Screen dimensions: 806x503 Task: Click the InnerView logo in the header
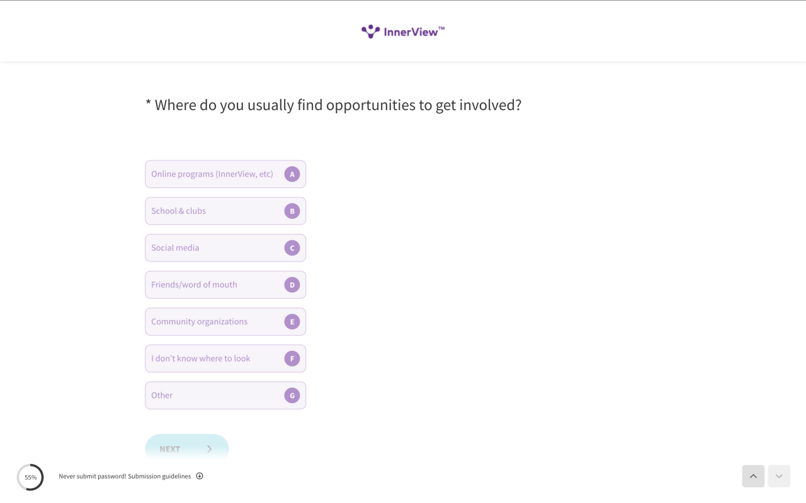click(403, 31)
